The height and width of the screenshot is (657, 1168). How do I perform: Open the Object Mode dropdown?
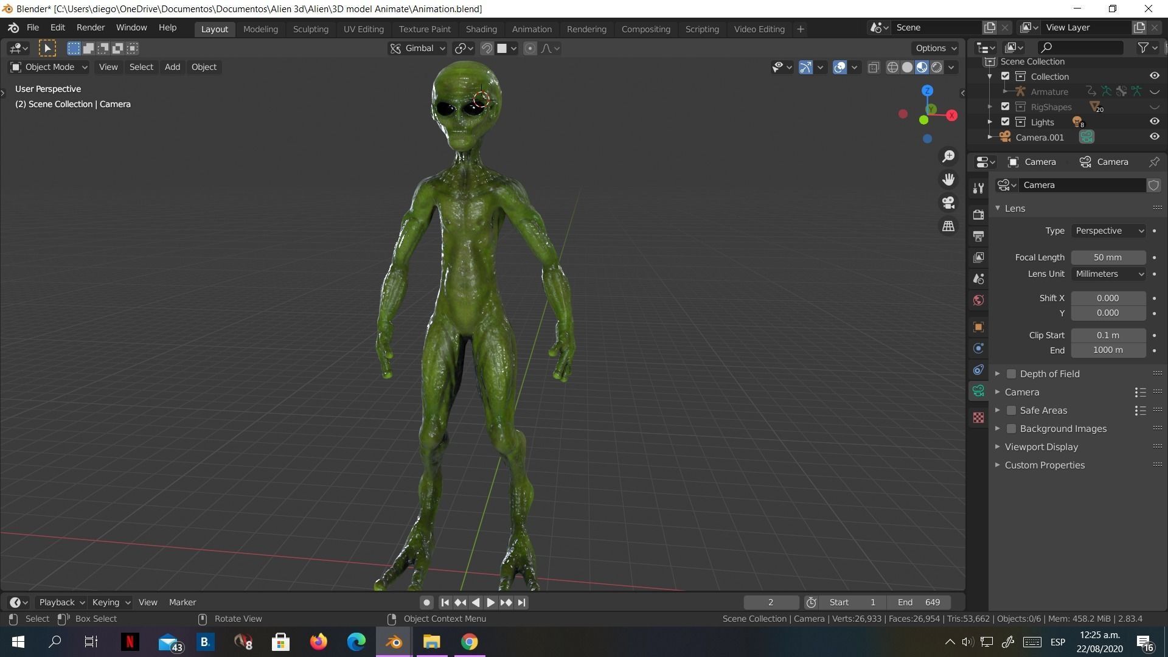[49, 67]
